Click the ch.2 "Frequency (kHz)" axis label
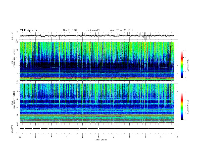199x154 pixels. (14, 100)
